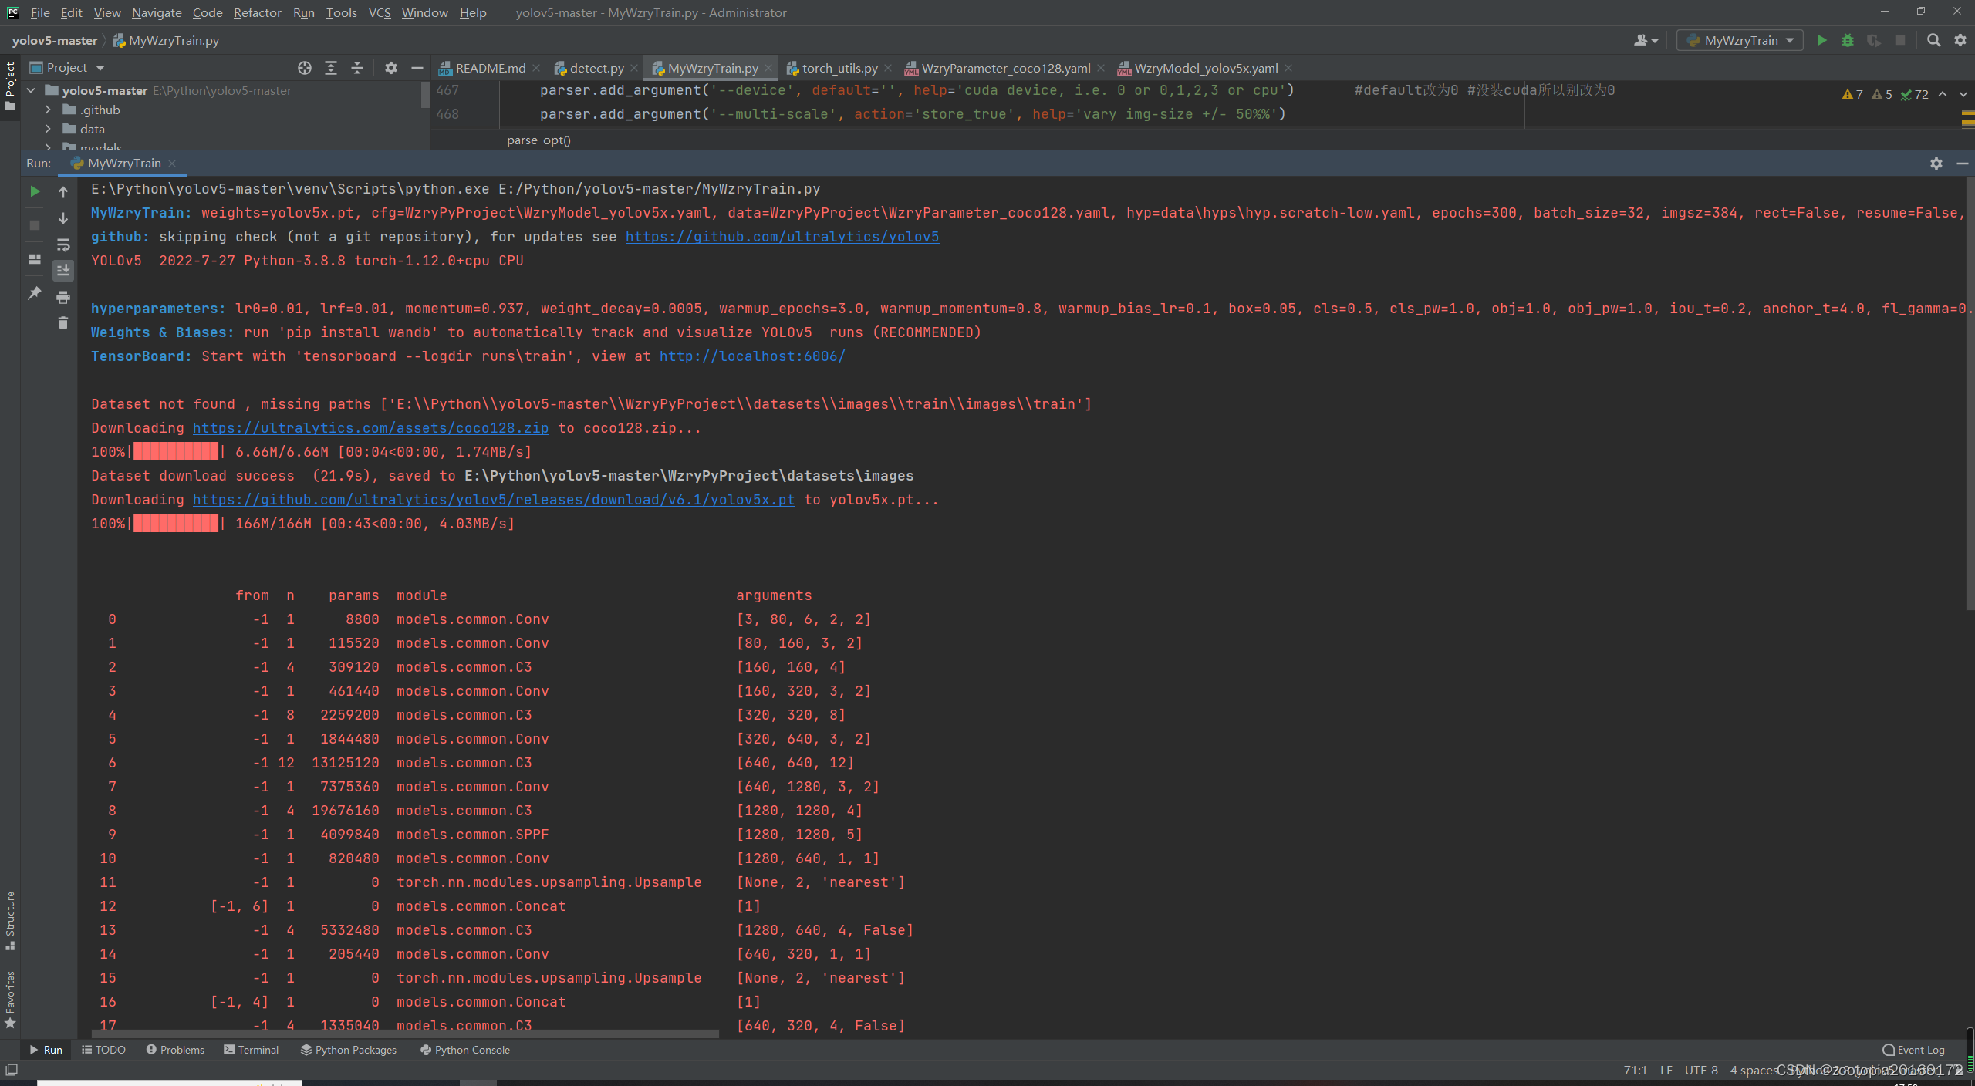Expand the .github folder
The image size is (1975, 1086).
(48, 110)
